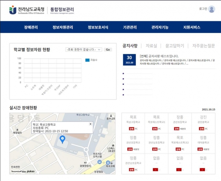Click the Jeollanamdo Office of Education logo
Screen dimensions: 221x181
point(26,10)
